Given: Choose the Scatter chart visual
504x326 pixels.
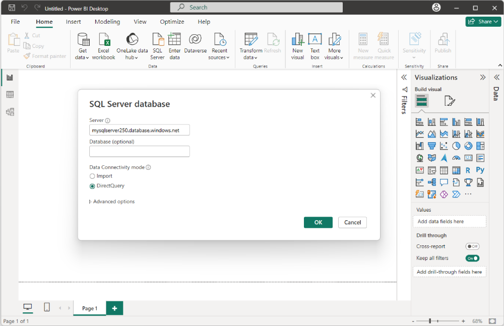Looking at the screenshot, I should click(444, 146).
